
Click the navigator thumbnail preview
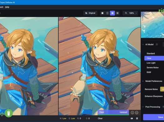[x=152, y=25]
